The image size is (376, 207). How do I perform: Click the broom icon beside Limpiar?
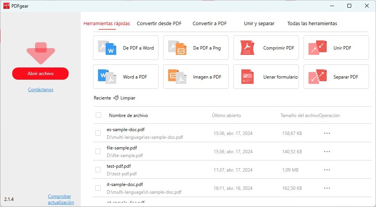116,98
